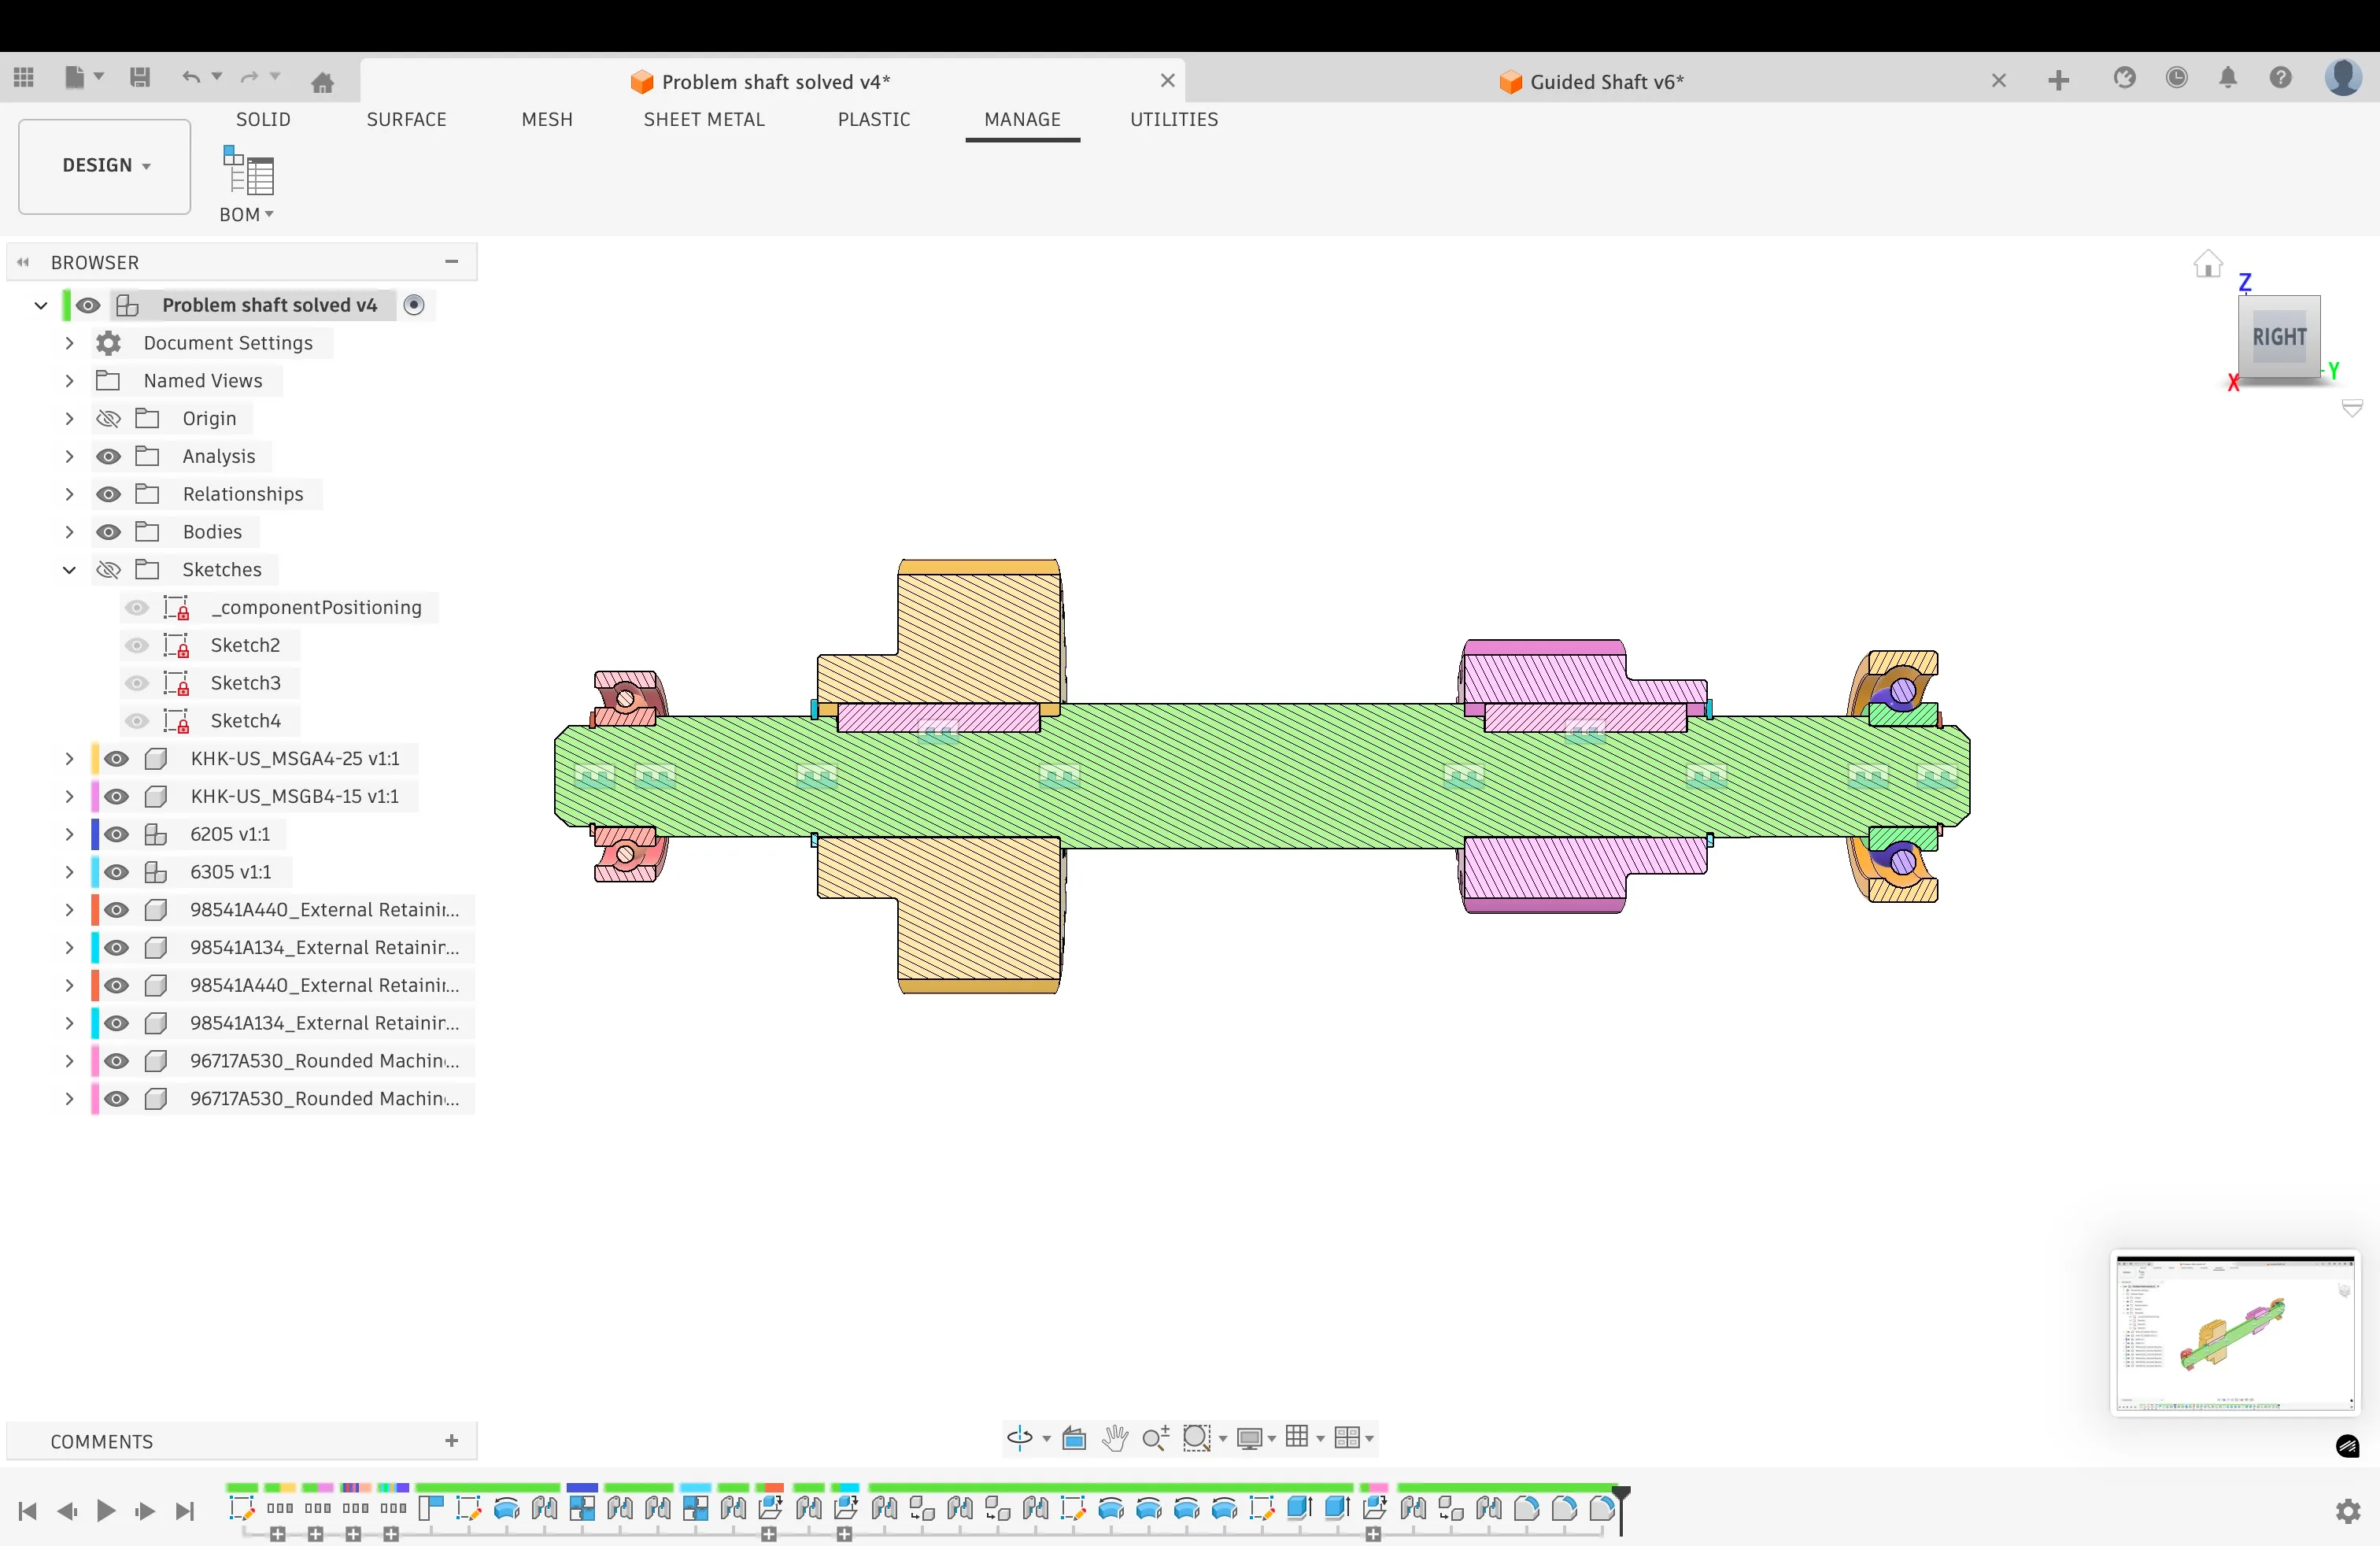
Task: Open the Zoom Window fit tool
Action: (x=1197, y=1438)
